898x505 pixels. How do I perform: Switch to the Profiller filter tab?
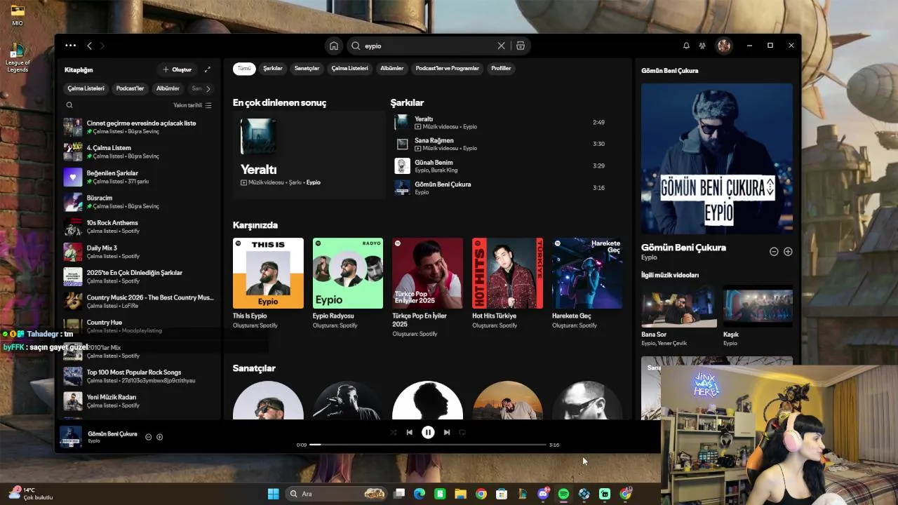tap(501, 68)
